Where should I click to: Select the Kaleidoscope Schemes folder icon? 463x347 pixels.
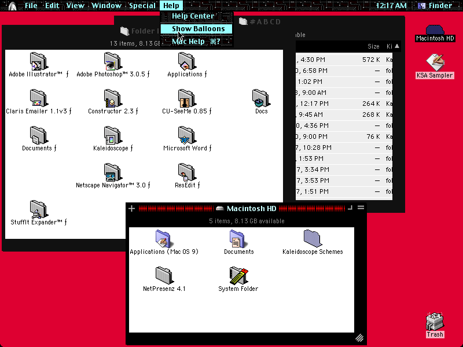point(313,238)
